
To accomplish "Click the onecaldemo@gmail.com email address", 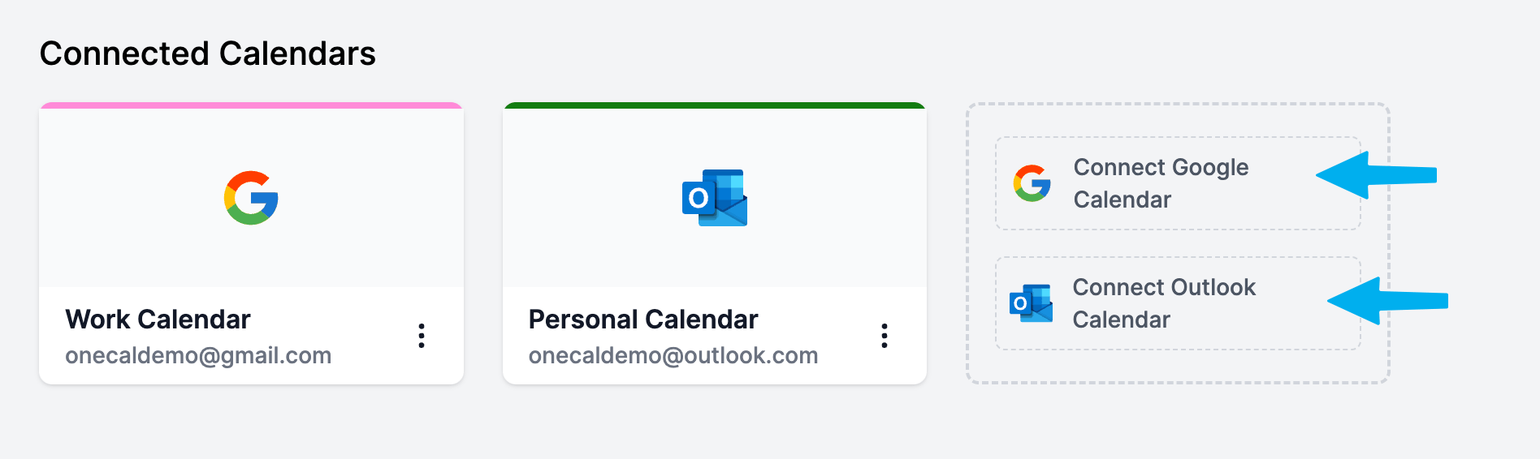I will pyautogui.click(x=198, y=355).
